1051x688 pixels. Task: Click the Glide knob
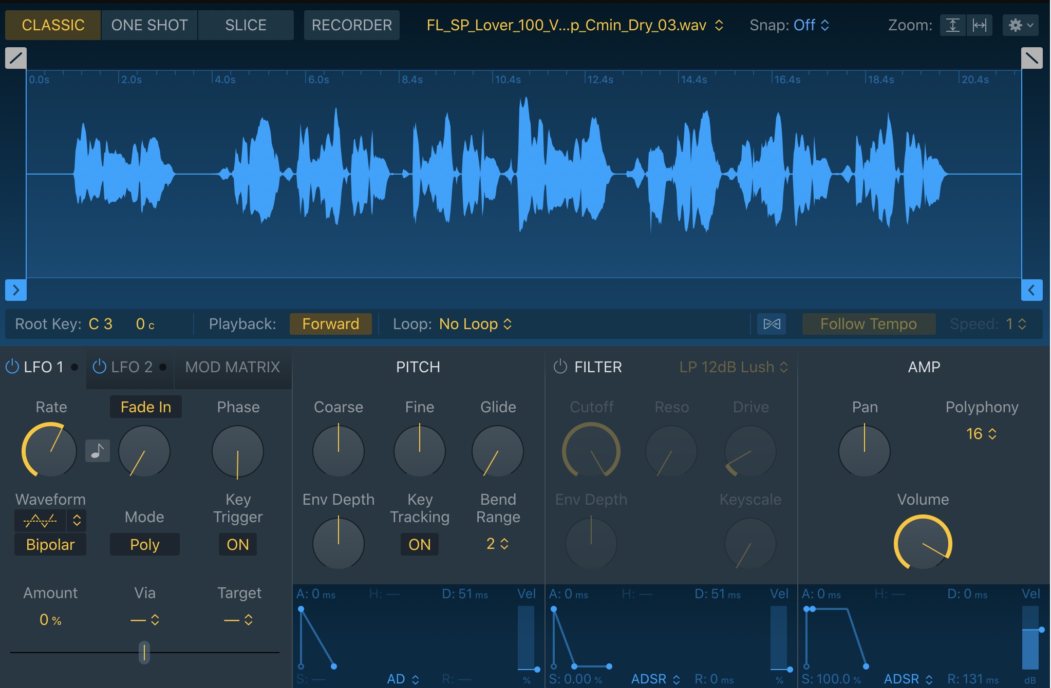coord(498,451)
